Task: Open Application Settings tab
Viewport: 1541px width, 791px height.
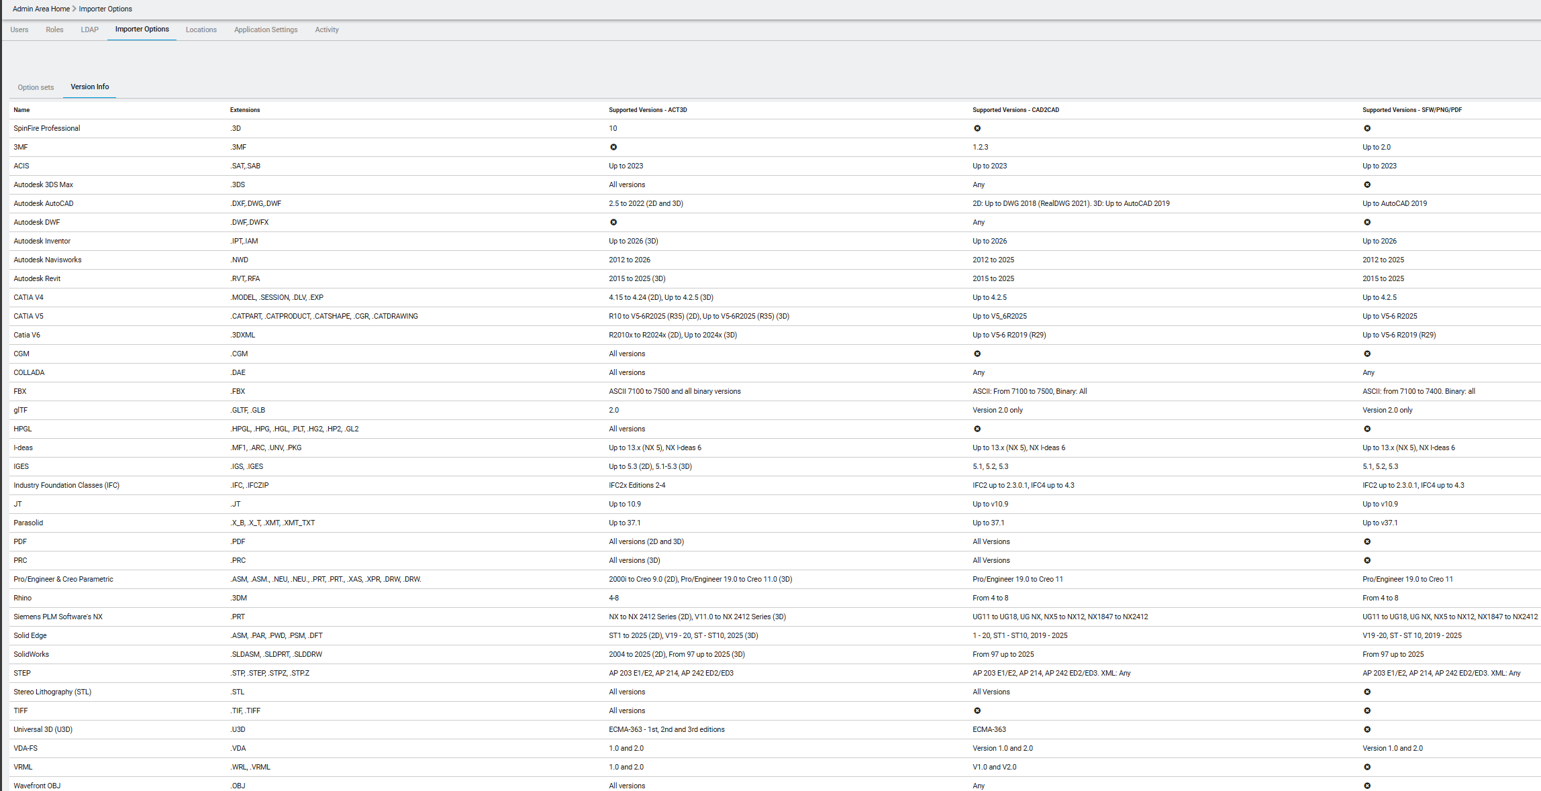Action: coord(266,30)
